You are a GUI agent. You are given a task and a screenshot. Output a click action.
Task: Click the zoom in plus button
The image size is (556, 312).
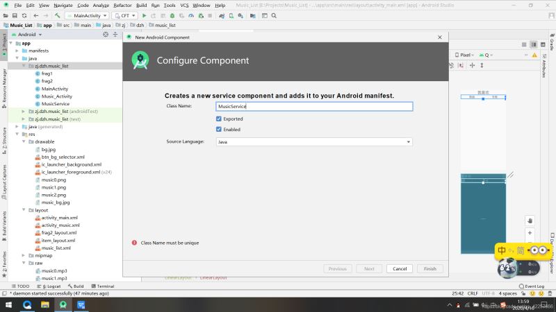point(530,234)
